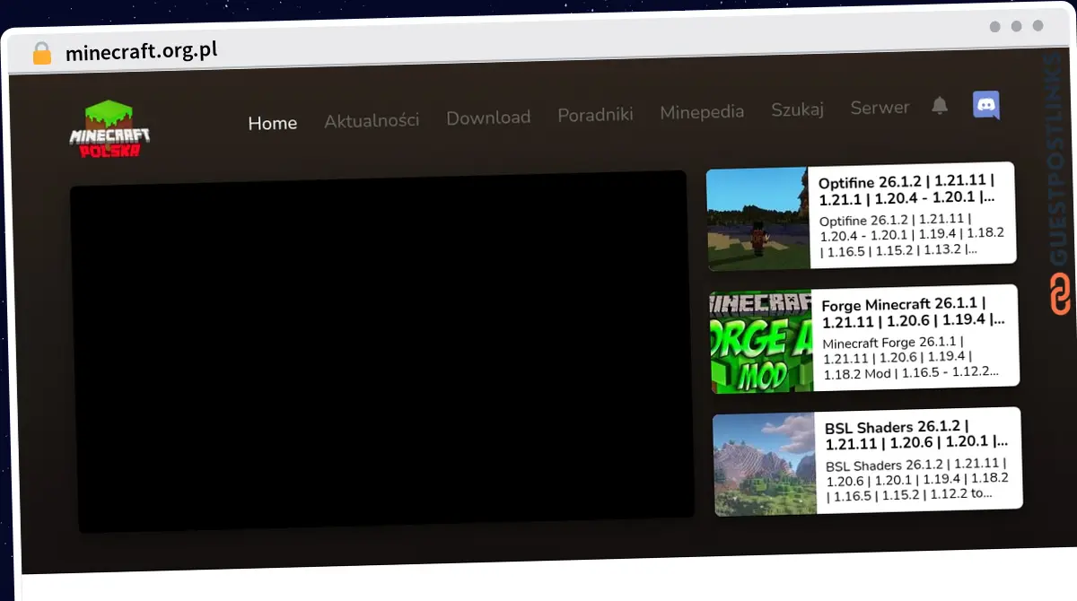Click the minecraft.org.pl address text

[x=142, y=51]
